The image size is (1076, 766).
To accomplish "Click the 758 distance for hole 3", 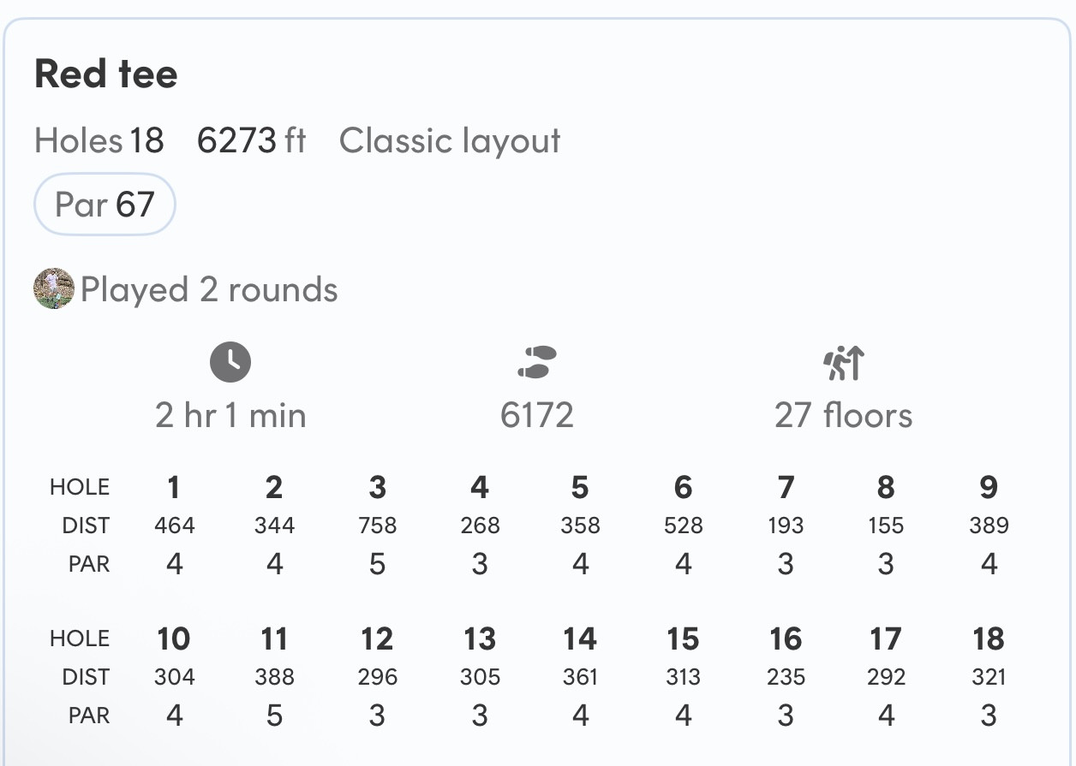I will pos(378,526).
